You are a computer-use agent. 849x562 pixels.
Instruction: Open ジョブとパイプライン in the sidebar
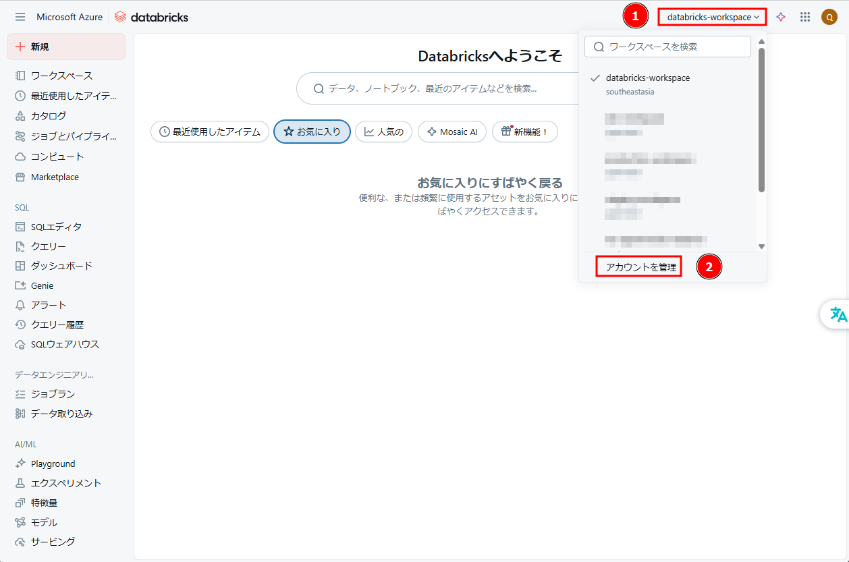(x=66, y=136)
